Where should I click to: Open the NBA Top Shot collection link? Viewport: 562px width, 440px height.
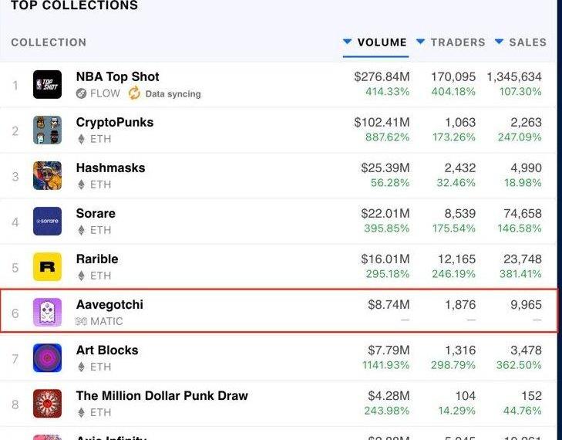[117, 76]
